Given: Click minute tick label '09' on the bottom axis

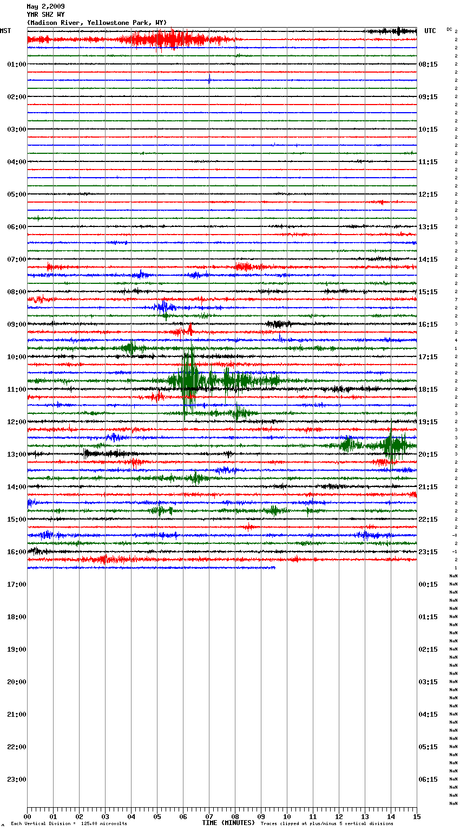Looking at the screenshot, I should tap(261, 816).
